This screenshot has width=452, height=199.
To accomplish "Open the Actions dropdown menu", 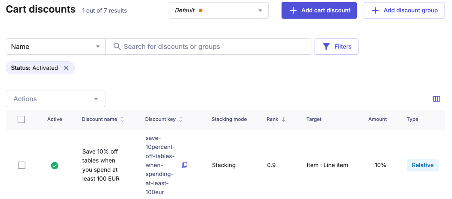I will click(55, 99).
